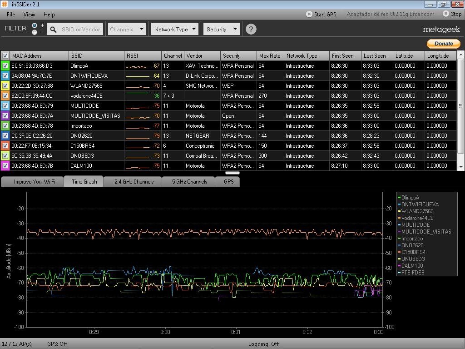
Task: Uncheck the OlimpoA network checkbox
Action: coord(5,65)
